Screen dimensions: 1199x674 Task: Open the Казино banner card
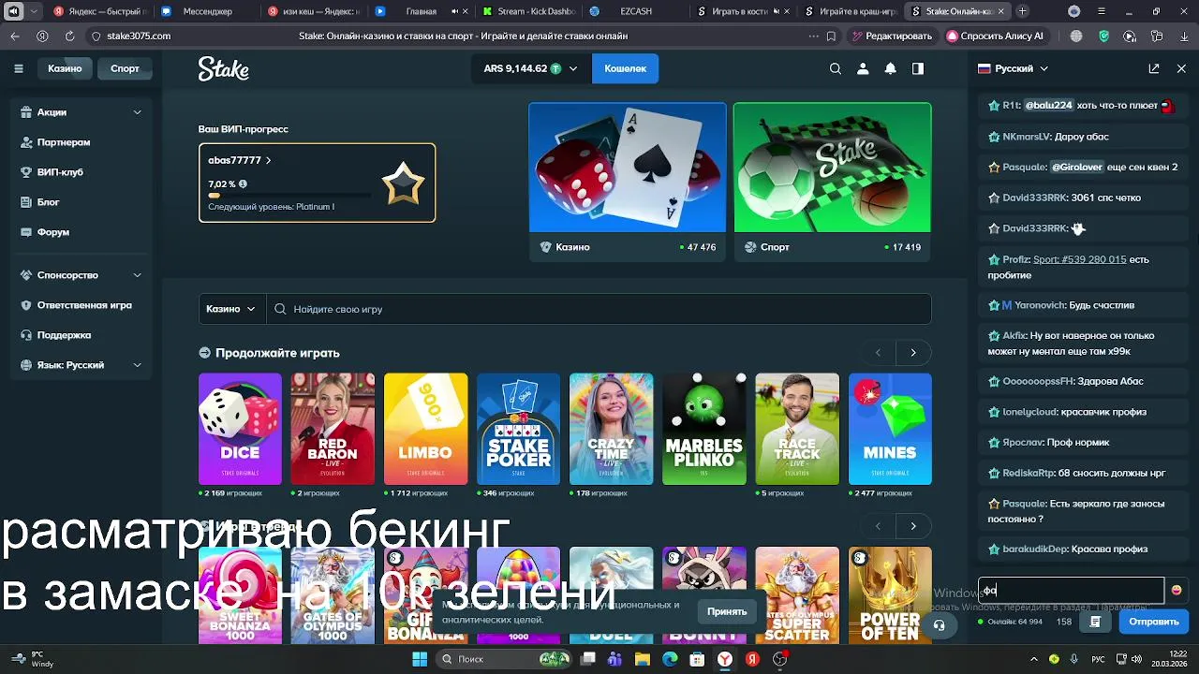(628, 182)
